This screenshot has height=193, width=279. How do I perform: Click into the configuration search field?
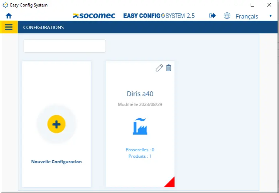click(65, 46)
